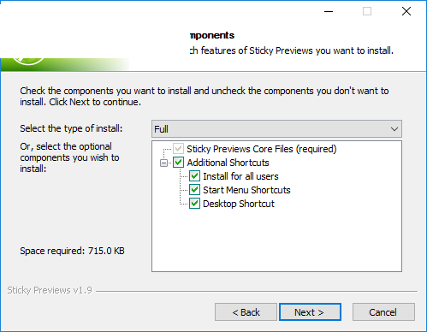This screenshot has height=332, width=427.
Task: Highlight the Install for all users item
Action: coord(240,176)
